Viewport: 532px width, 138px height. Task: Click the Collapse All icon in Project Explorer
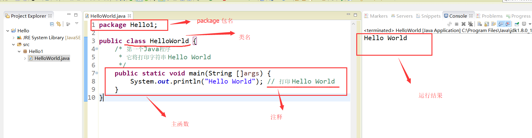pyautogui.click(x=52, y=24)
